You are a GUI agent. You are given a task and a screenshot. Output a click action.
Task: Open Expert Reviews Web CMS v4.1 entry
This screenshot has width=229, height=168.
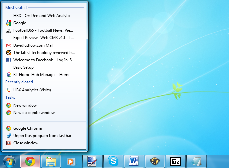[44, 38]
